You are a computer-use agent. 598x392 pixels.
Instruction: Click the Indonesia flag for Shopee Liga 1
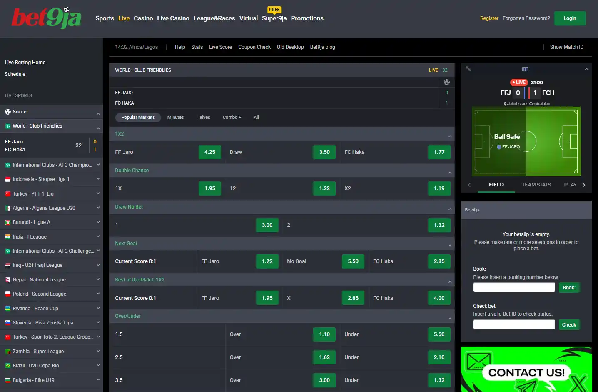(8, 179)
